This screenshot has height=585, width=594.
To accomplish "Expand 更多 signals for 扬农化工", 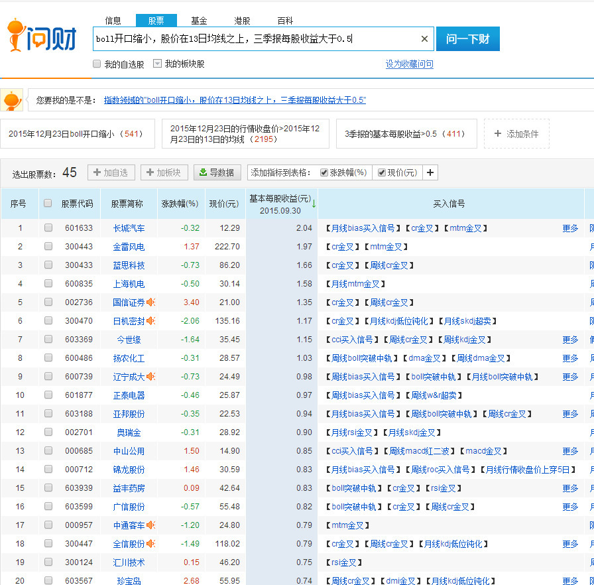I will pyautogui.click(x=570, y=358).
